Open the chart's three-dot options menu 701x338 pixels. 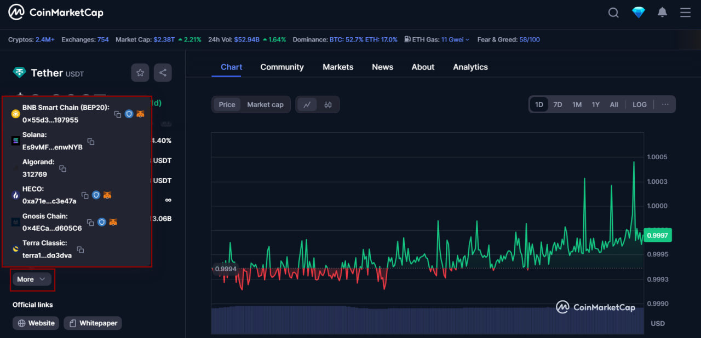pyautogui.click(x=665, y=104)
